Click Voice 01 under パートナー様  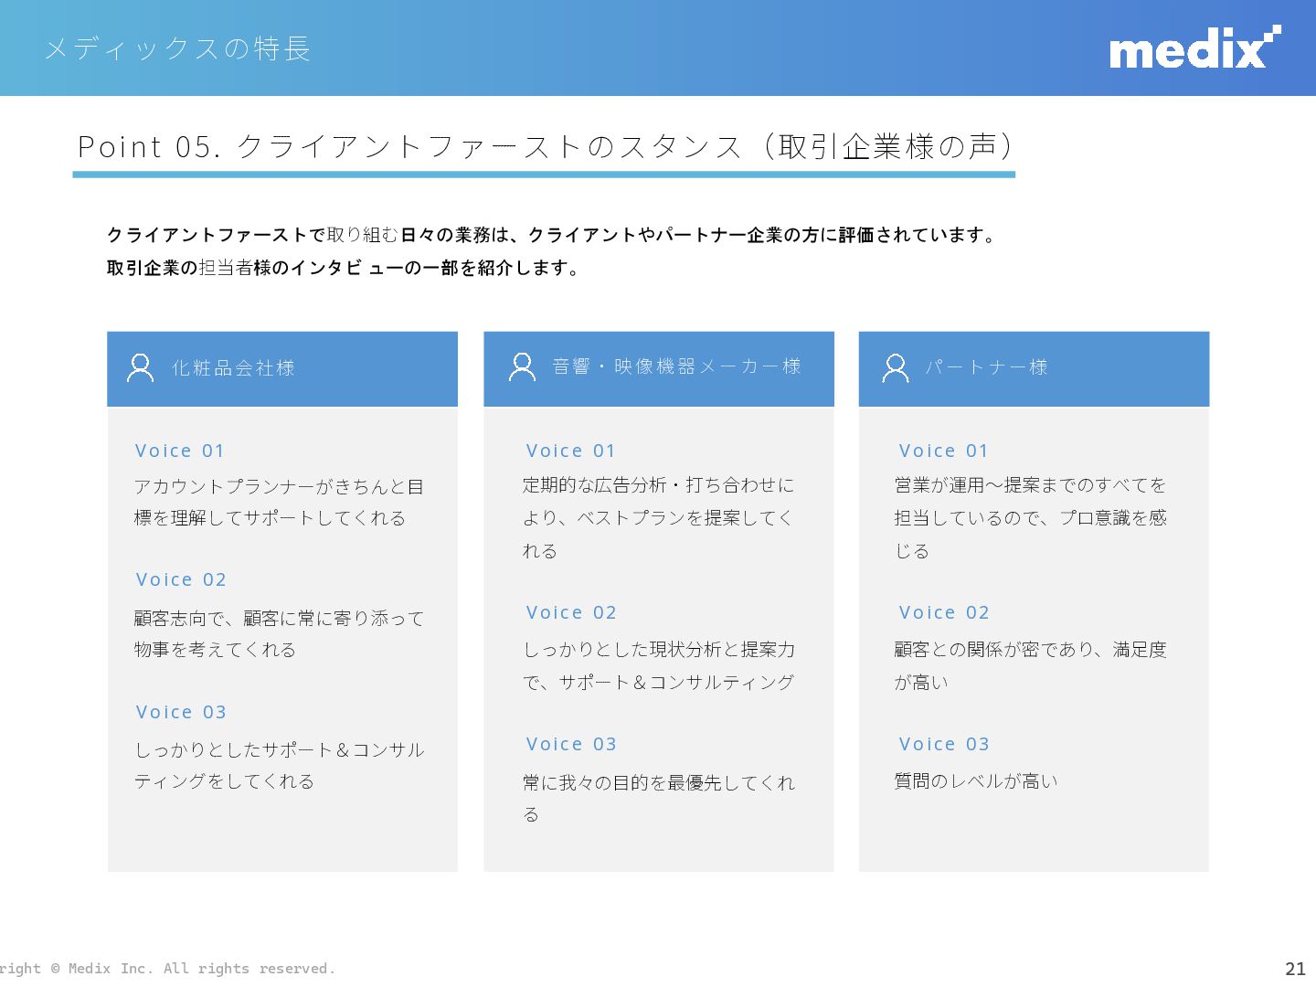pyautogui.click(x=944, y=451)
